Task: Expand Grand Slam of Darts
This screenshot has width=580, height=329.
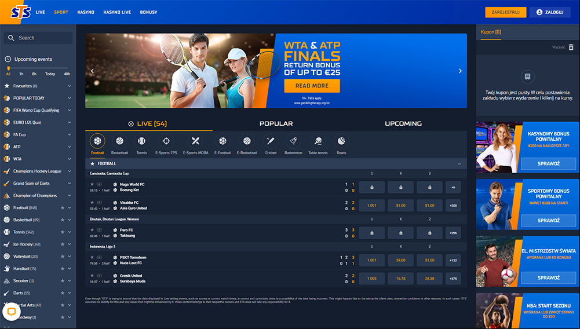Action: click(x=69, y=184)
